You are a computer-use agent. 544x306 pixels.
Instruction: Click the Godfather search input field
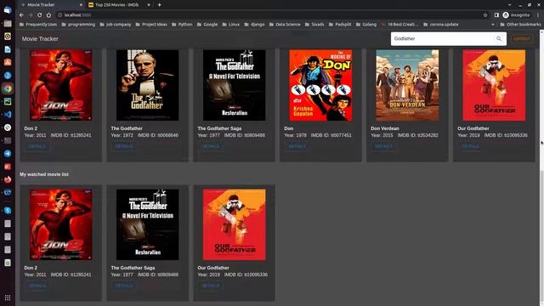click(x=443, y=38)
